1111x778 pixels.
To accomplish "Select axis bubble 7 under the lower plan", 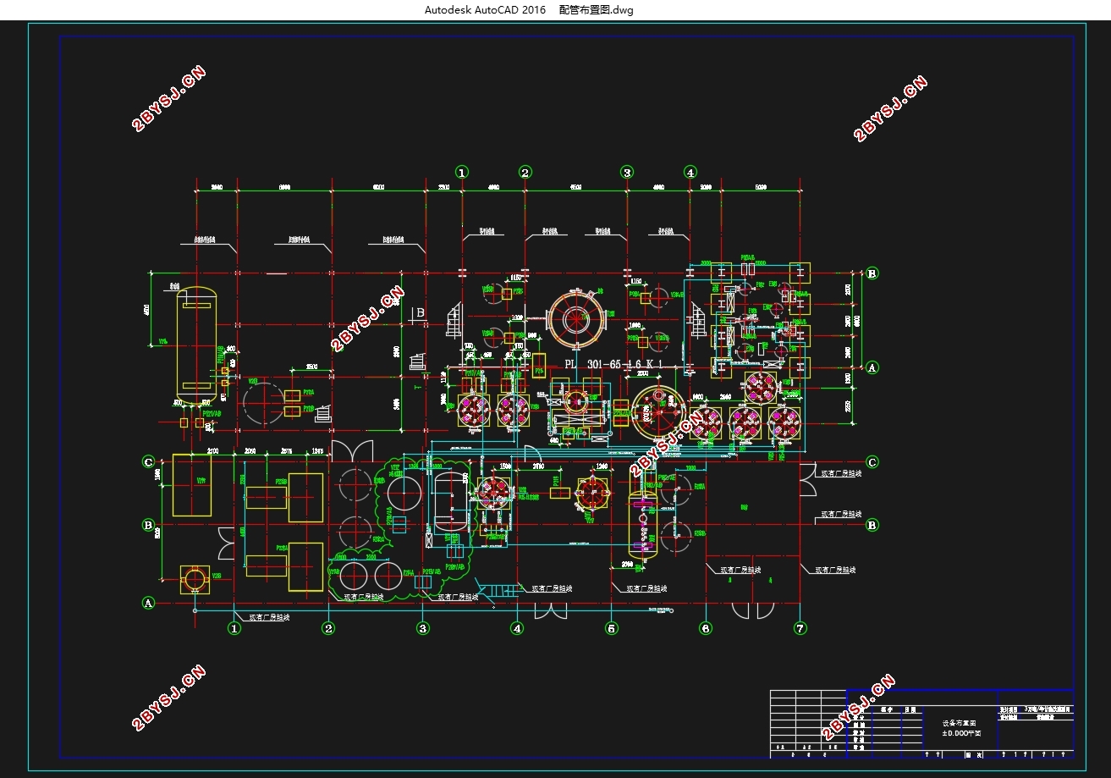I will (x=800, y=628).
